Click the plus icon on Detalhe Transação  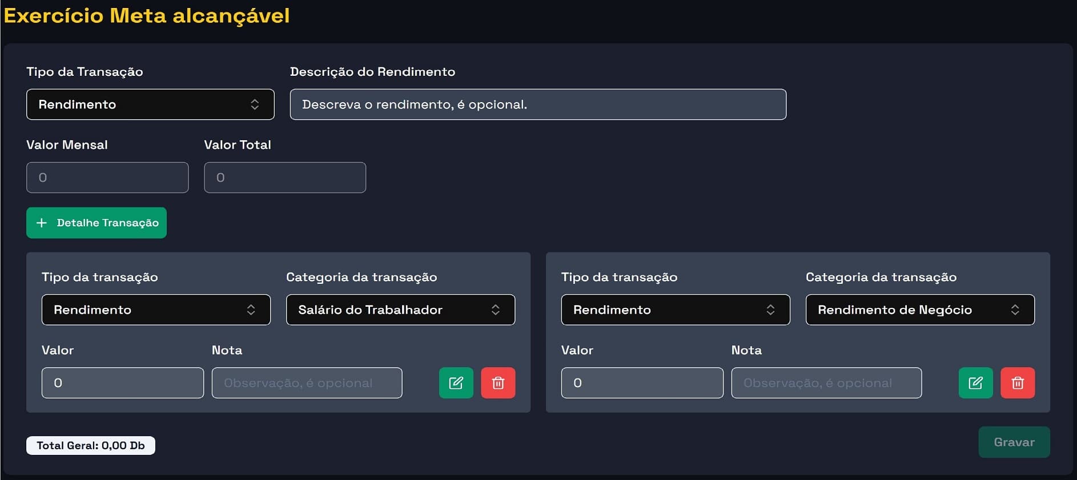tap(42, 222)
